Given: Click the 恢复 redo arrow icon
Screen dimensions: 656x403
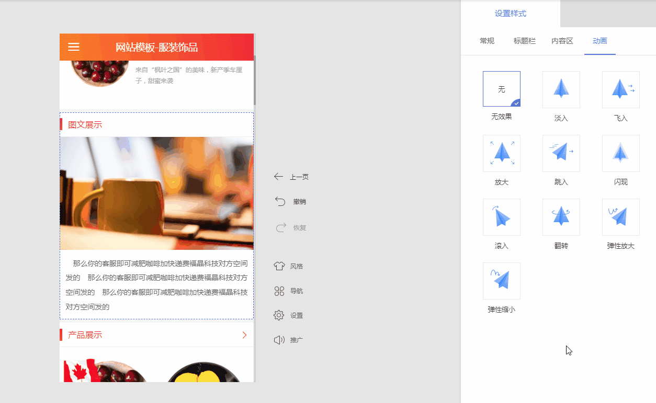Looking at the screenshot, I should [281, 227].
